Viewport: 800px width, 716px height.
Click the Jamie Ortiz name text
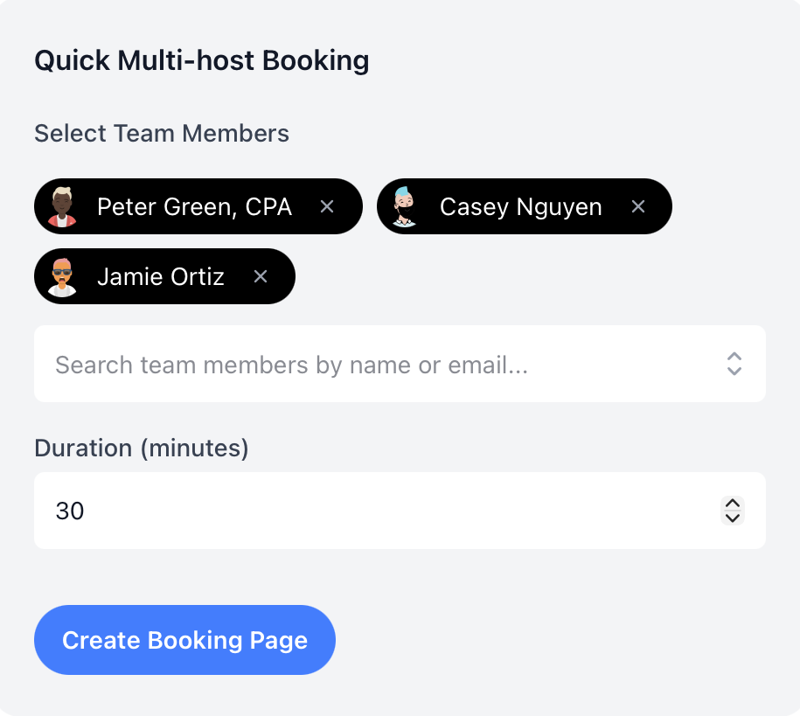point(161,276)
